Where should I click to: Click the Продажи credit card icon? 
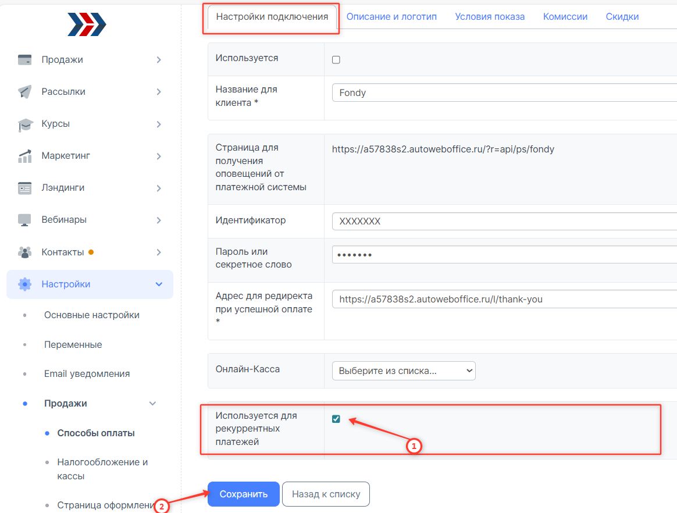click(24, 60)
